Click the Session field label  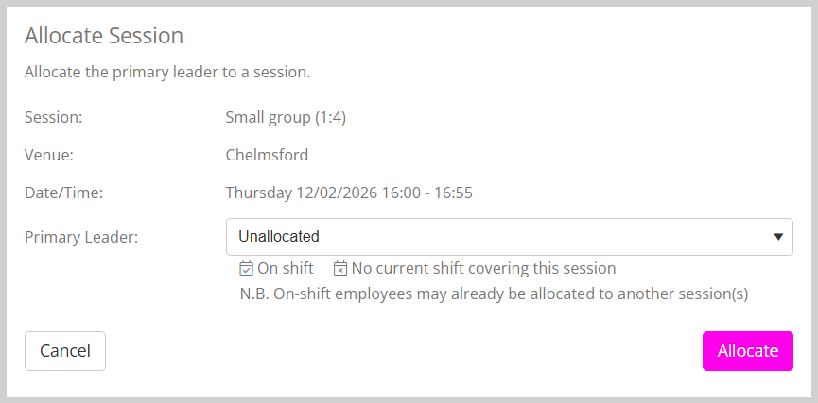54,118
